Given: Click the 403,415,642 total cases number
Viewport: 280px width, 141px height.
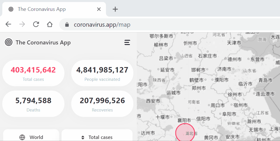Looking at the screenshot, I should [x=33, y=70].
